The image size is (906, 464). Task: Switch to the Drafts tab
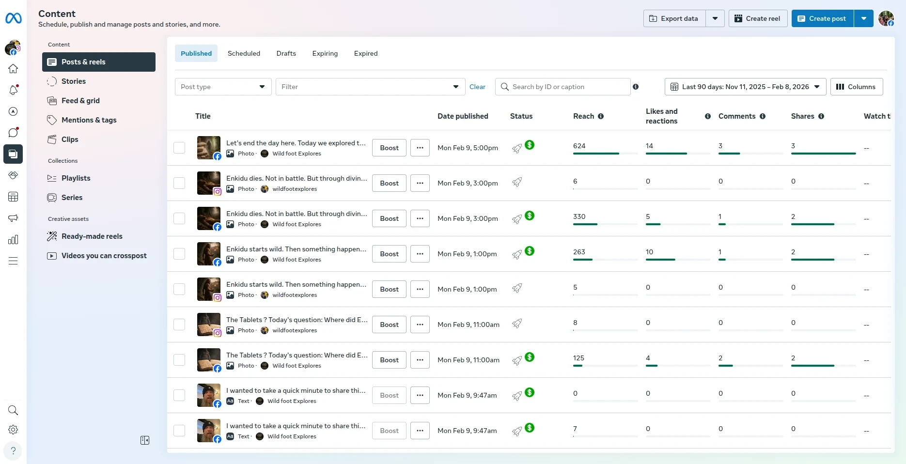click(286, 53)
